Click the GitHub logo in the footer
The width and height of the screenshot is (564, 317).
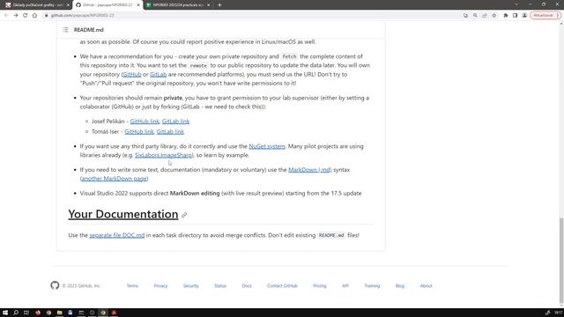pos(55,285)
